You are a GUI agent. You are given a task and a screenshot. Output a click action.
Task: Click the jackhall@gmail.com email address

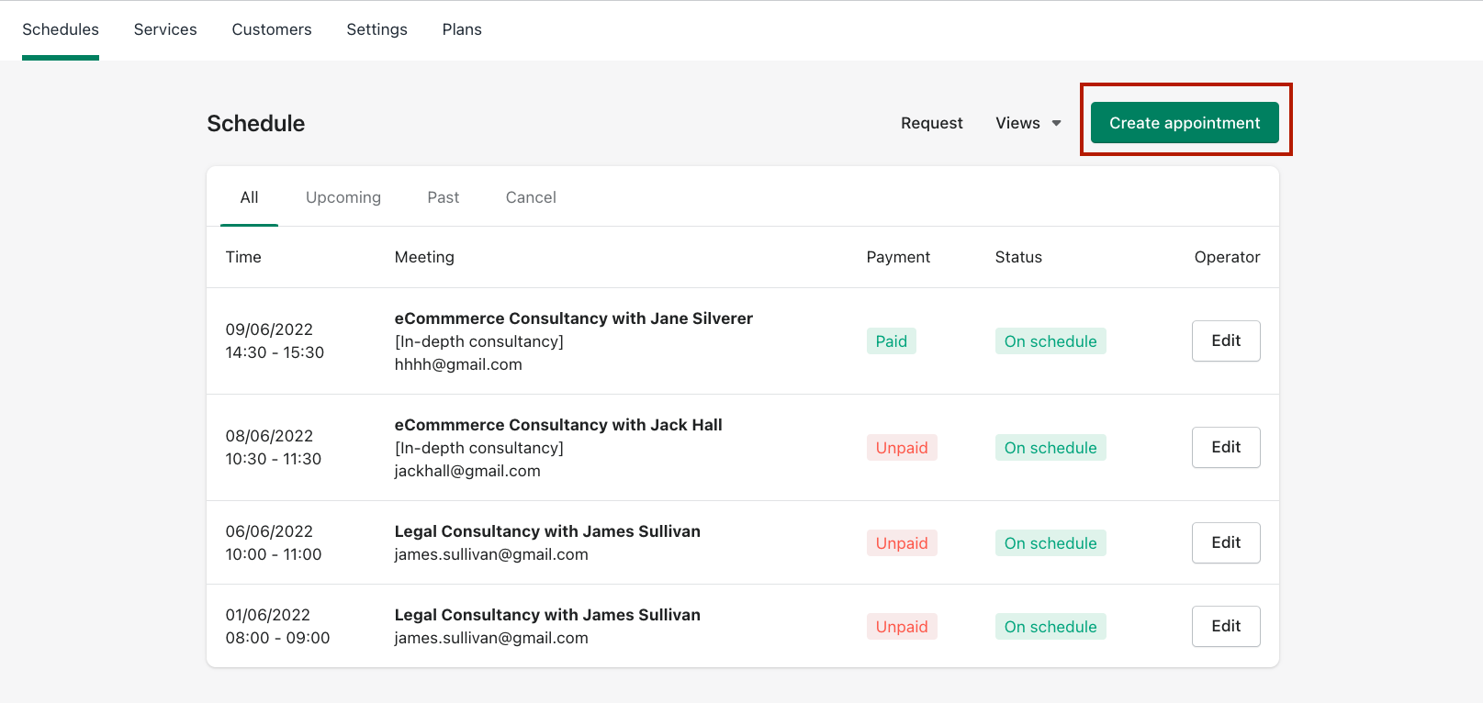pos(467,471)
